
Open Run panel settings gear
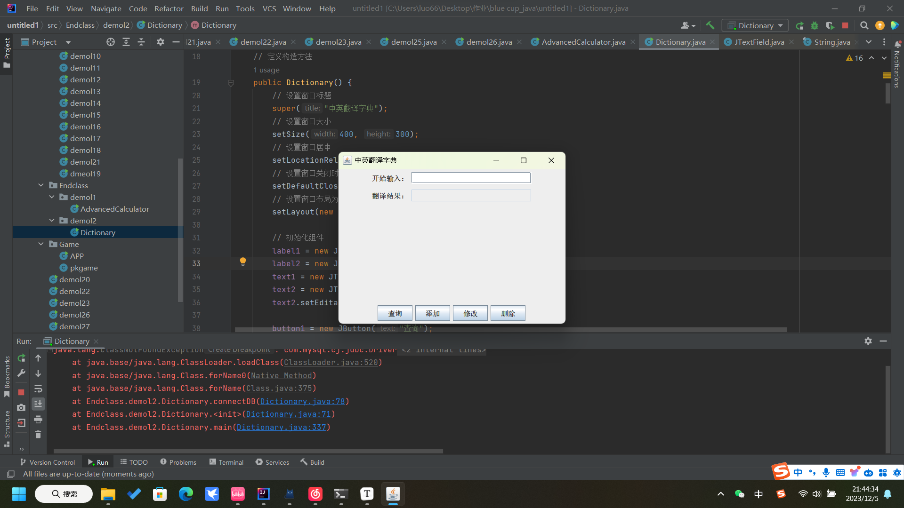tap(868, 341)
